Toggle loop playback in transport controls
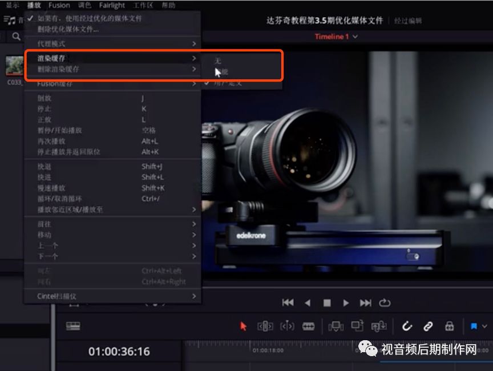Image resolution: width=493 pixels, height=371 pixels. point(384,303)
